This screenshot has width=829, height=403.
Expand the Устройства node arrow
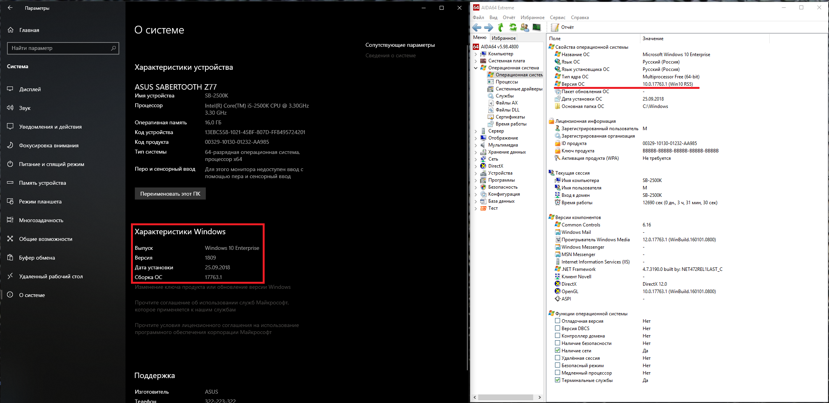pyautogui.click(x=475, y=173)
